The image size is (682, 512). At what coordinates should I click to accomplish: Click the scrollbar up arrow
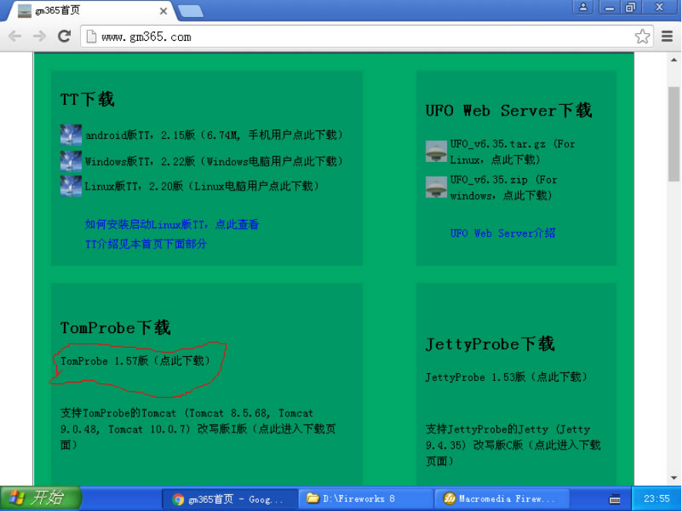674,59
